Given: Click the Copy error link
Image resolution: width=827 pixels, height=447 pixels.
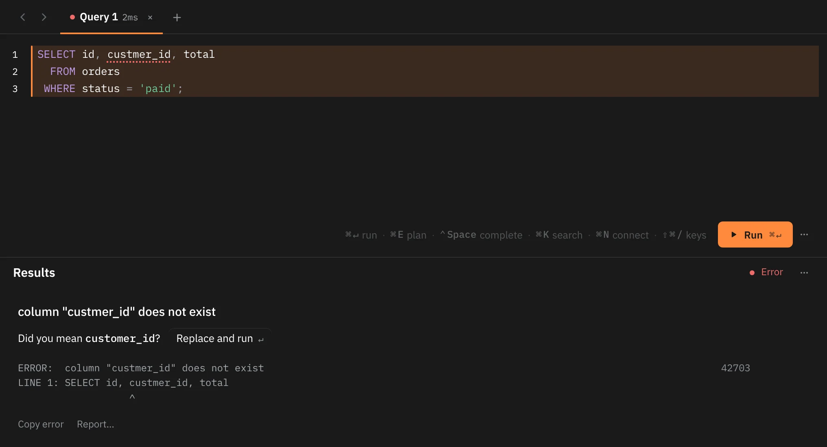Looking at the screenshot, I should point(41,424).
